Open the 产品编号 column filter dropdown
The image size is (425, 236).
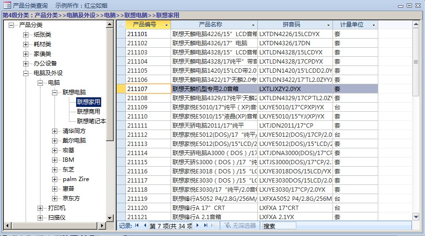[x=166, y=25]
